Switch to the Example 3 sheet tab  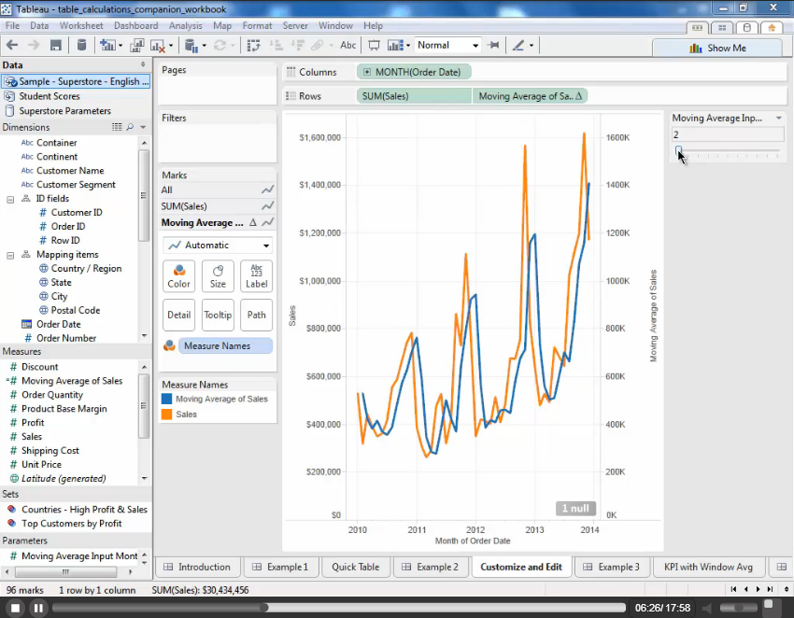tap(612, 567)
